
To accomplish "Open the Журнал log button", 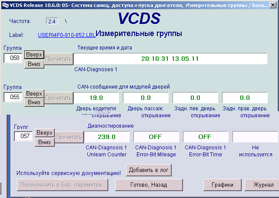I will [262, 185].
